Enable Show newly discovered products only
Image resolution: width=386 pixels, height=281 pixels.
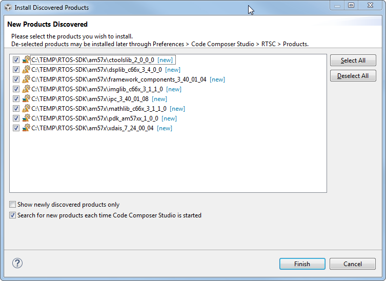13,205
